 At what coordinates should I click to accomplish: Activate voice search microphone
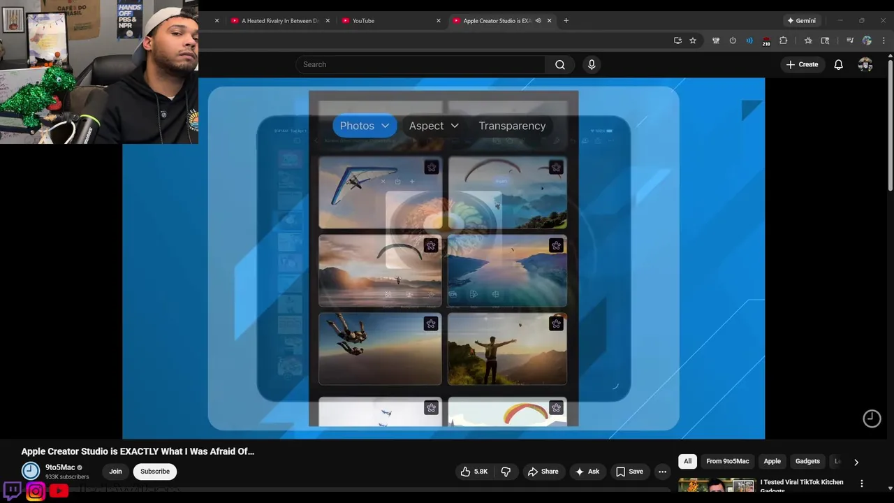point(592,64)
